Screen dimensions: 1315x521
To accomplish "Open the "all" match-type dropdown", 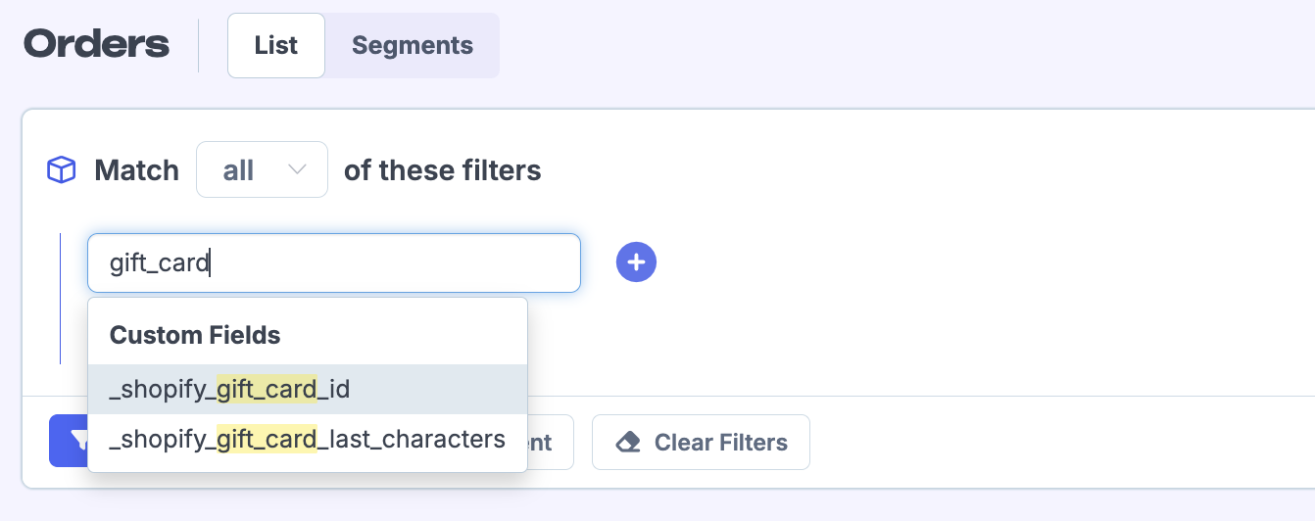I will [262, 170].
